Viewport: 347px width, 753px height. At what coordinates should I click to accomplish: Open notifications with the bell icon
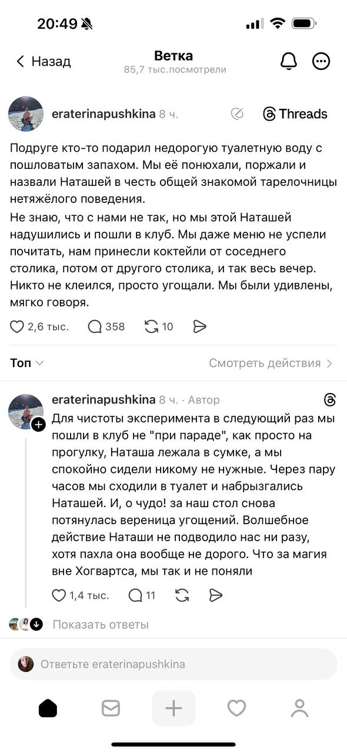tap(288, 61)
